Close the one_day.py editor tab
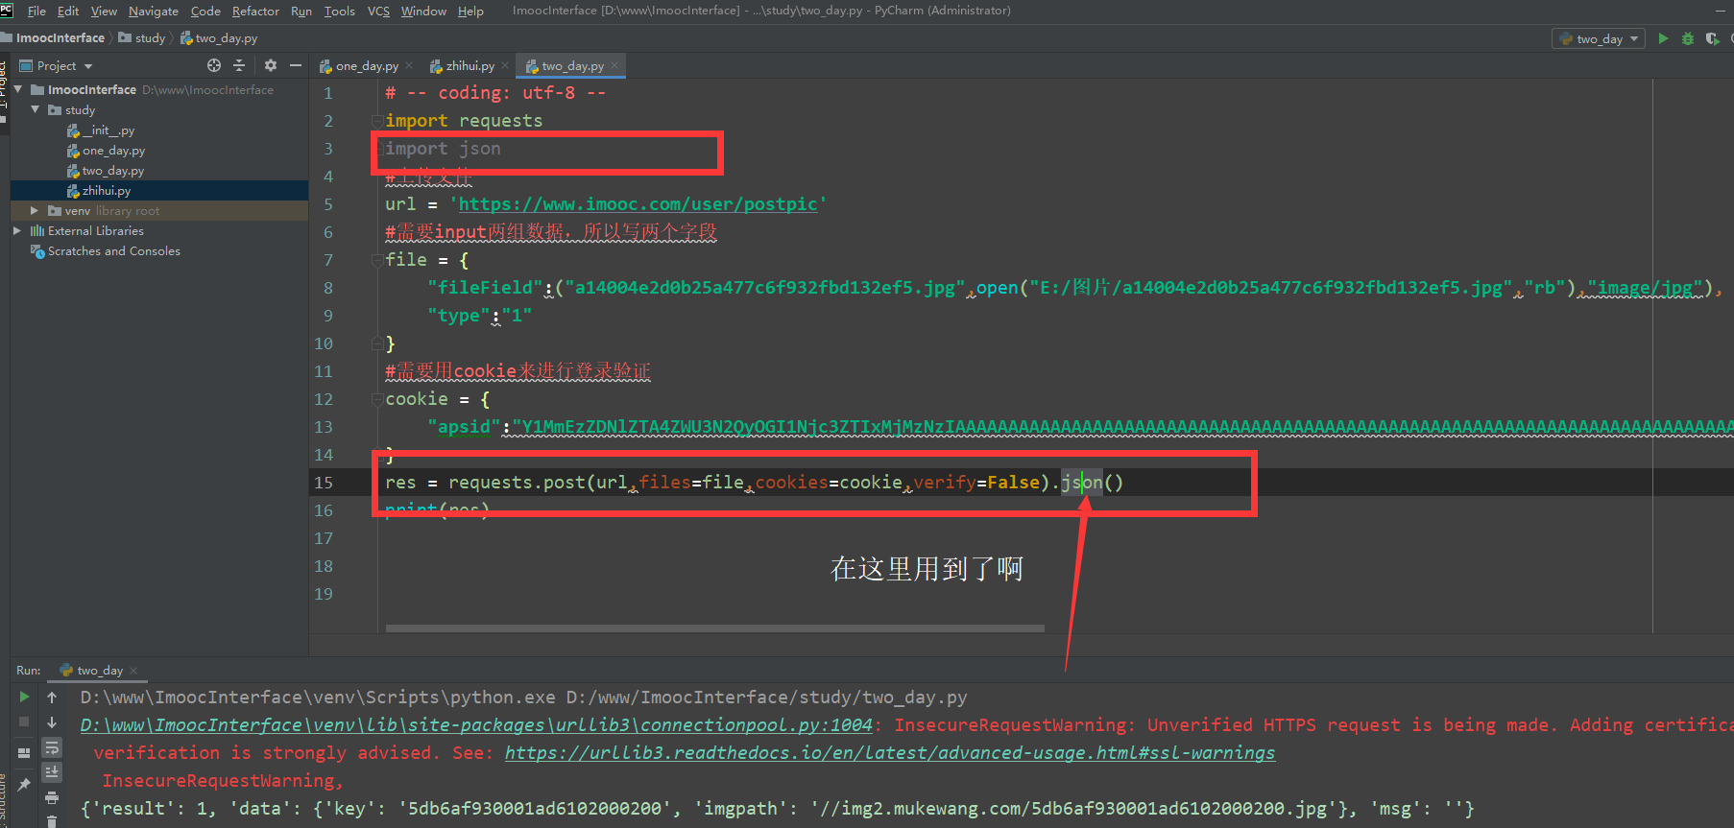This screenshot has width=1734, height=828. 409,65
